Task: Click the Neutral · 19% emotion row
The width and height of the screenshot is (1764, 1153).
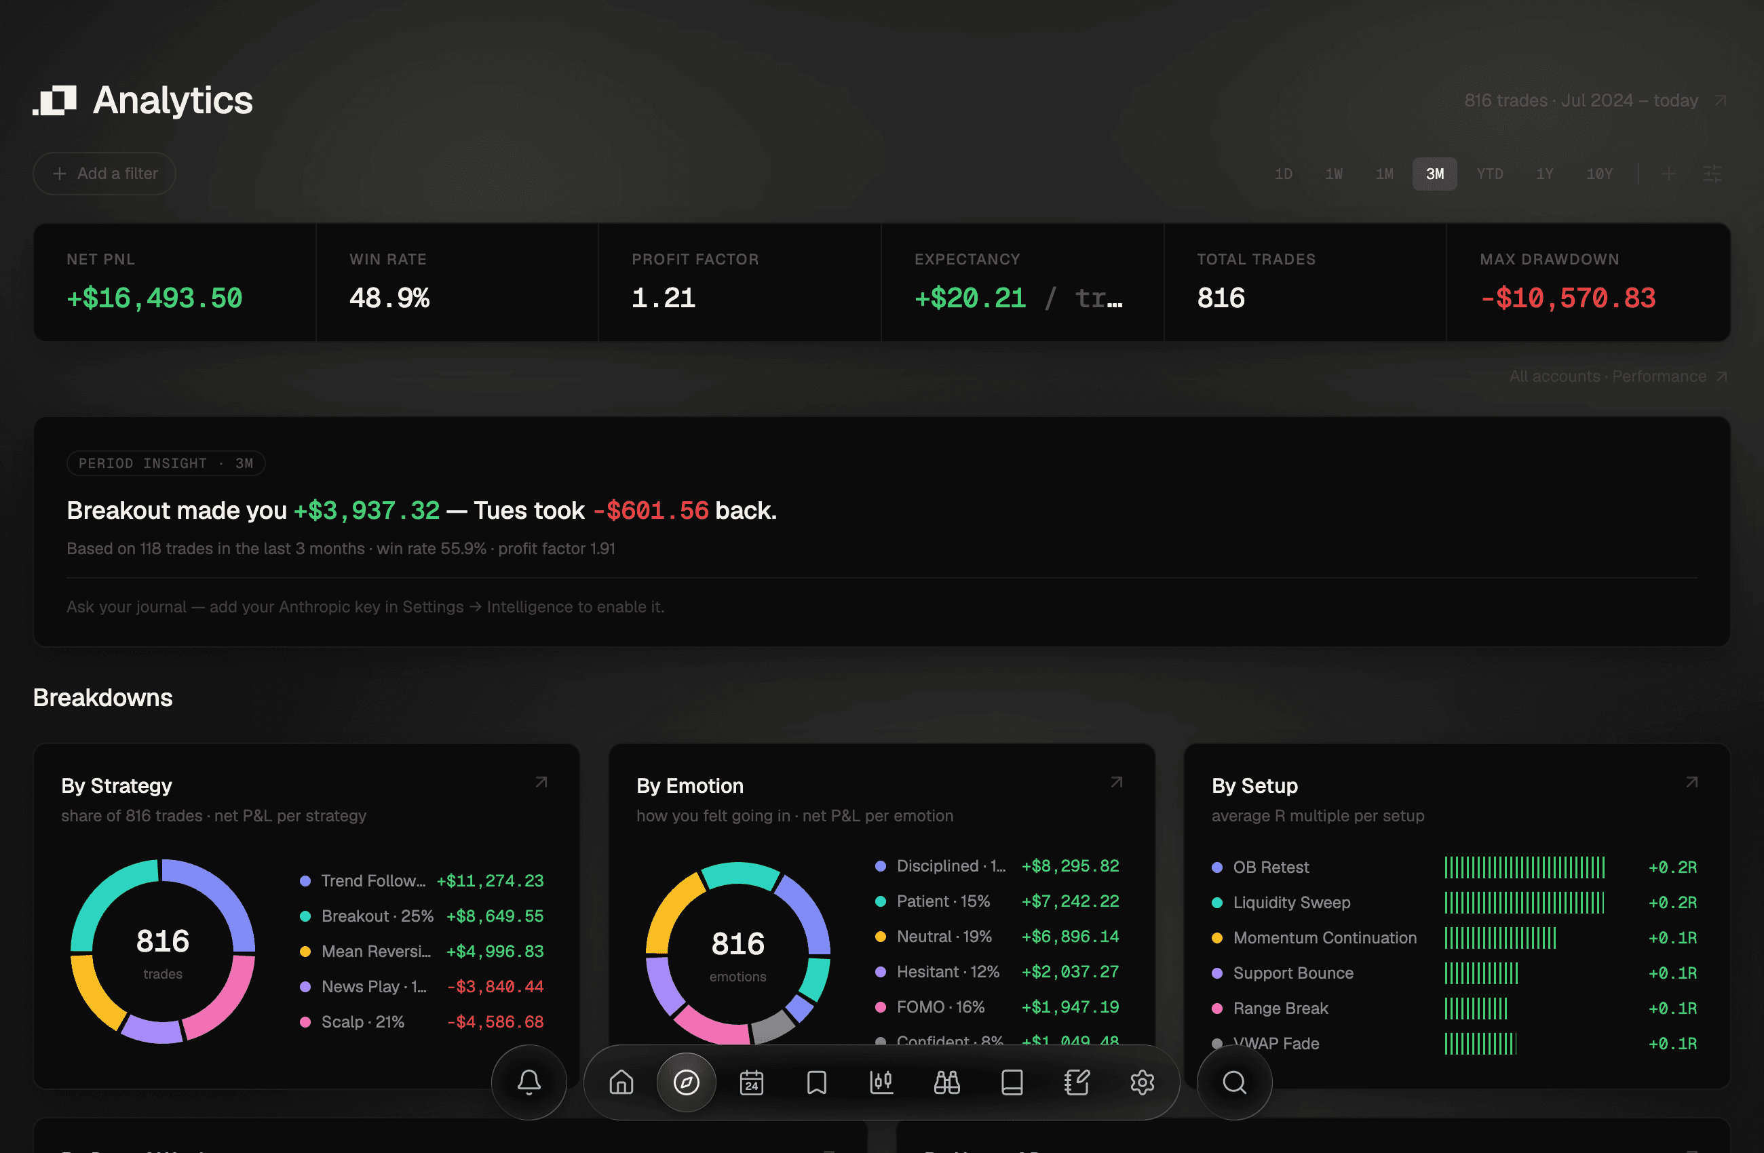Action: [996, 936]
